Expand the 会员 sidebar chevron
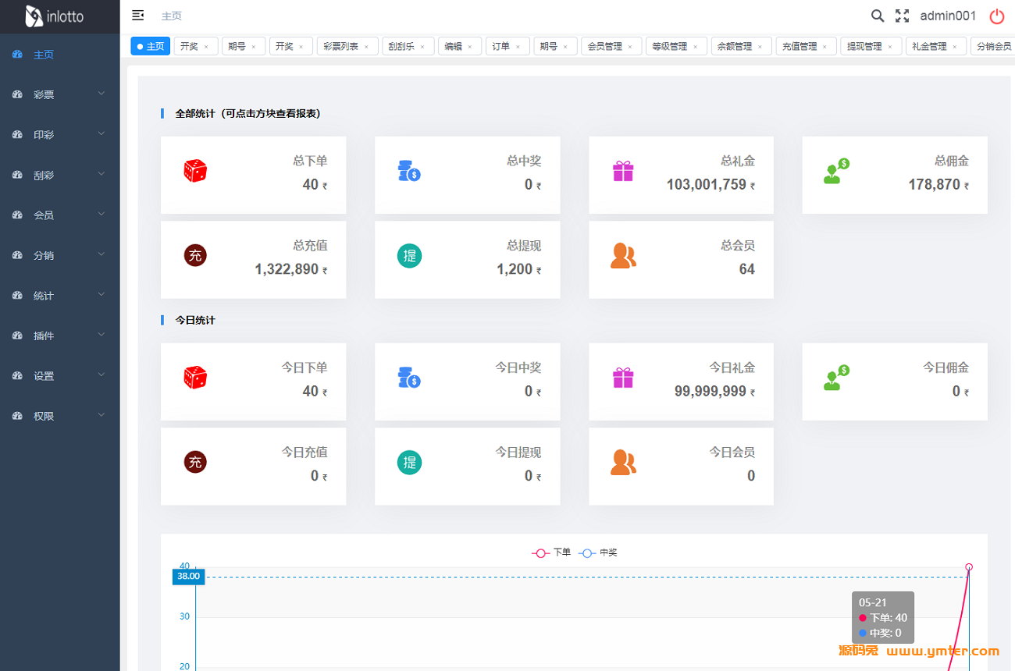The height and width of the screenshot is (671, 1015). pyautogui.click(x=101, y=214)
